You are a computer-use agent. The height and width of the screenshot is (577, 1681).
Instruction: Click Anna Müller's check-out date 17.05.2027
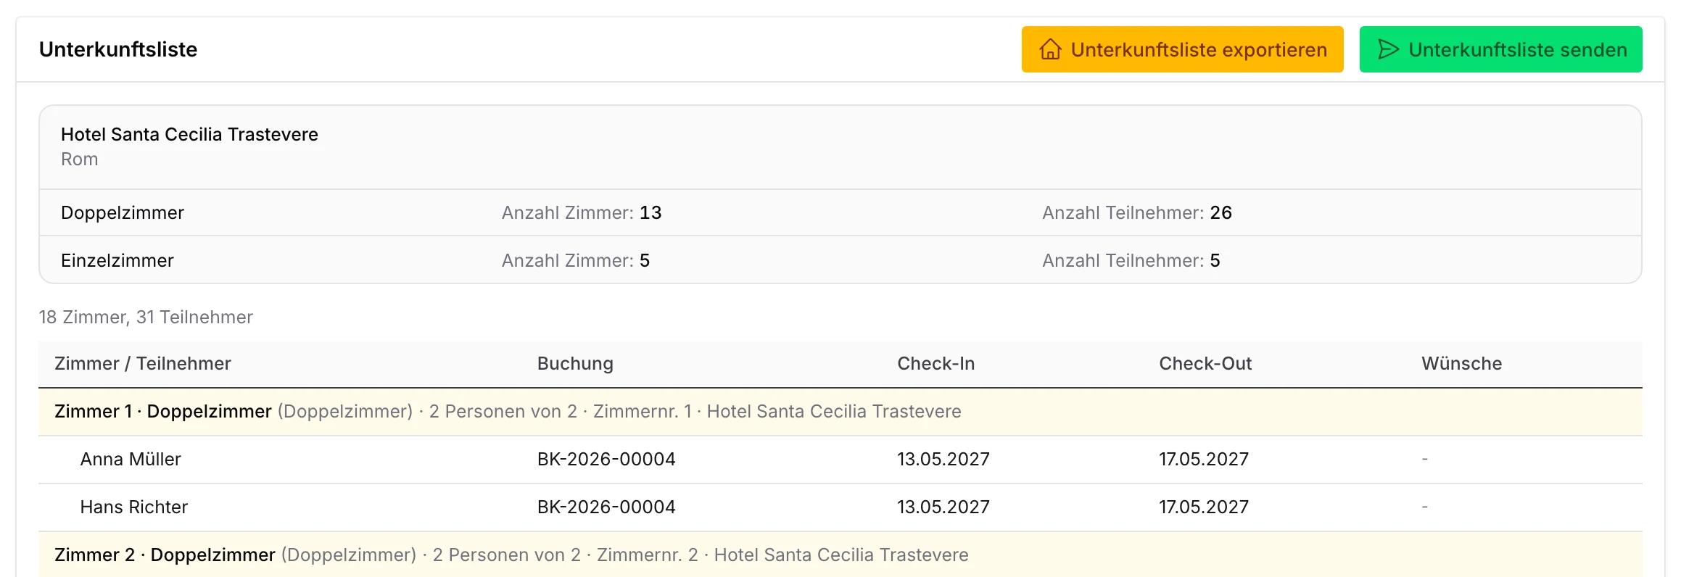tap(1204, 459)
